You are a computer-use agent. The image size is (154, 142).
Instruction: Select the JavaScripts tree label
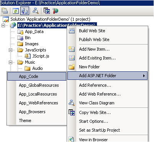coord(36,50)
